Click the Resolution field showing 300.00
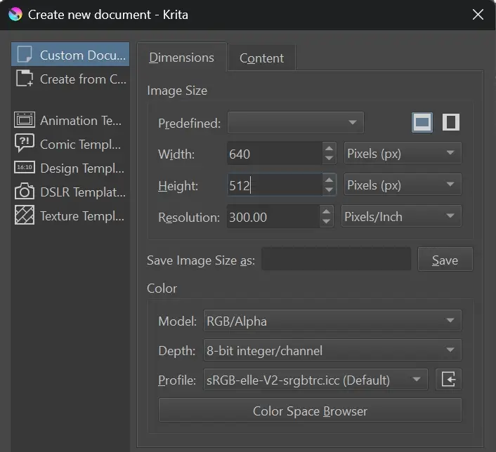The height and width of the screenshot is (452, 496). coord(273,217)
